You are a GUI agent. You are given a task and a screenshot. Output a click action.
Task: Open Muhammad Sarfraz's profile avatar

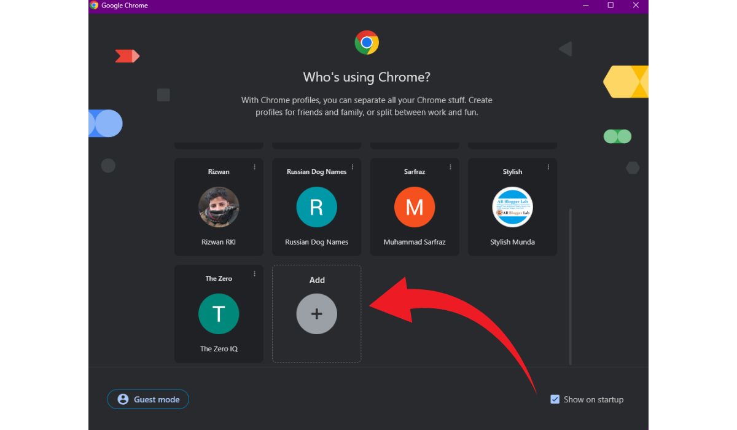(x=415, y=207)
